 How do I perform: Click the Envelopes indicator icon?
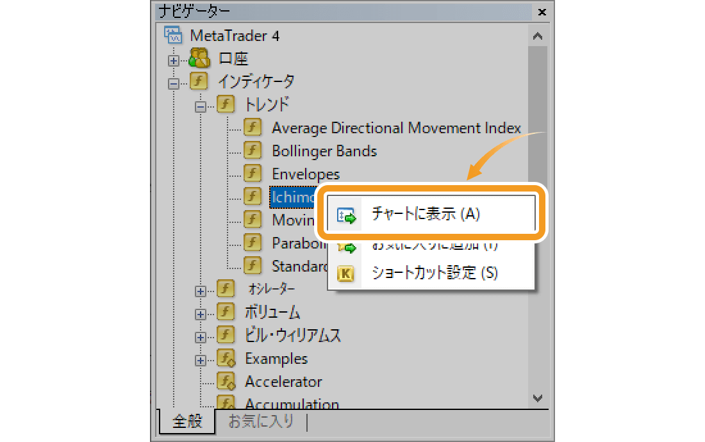253,173
